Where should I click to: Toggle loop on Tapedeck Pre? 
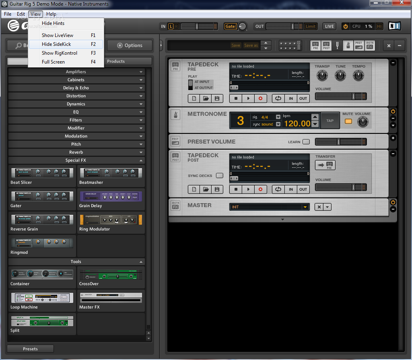point(278,99)
